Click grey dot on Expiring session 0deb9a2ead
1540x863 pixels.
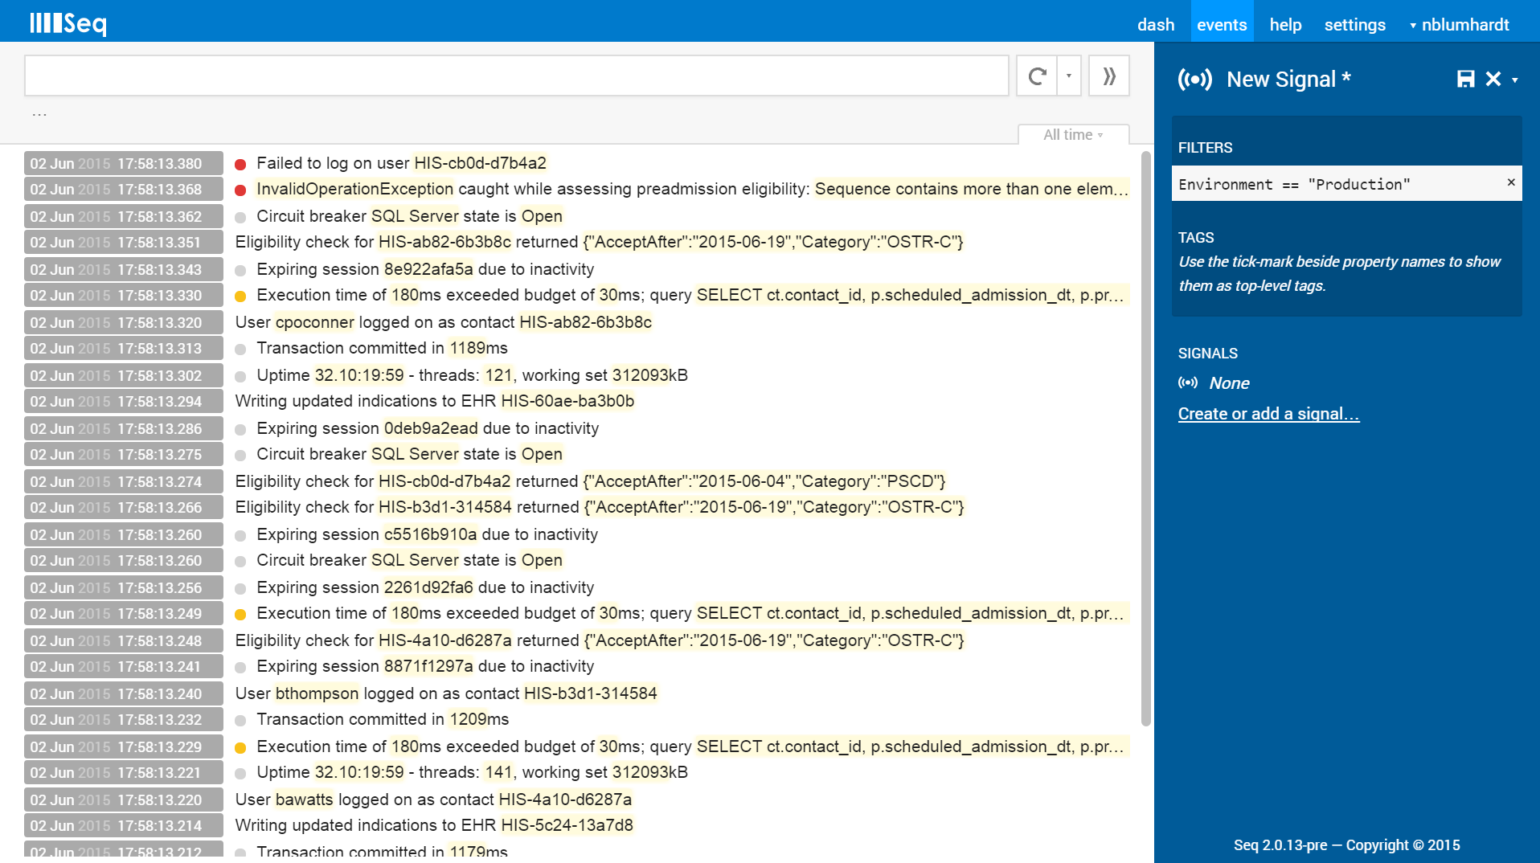(x=240, y=430)
